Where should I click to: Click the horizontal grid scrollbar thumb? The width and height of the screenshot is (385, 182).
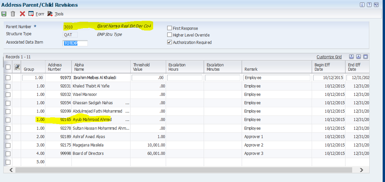click(184, 170)
